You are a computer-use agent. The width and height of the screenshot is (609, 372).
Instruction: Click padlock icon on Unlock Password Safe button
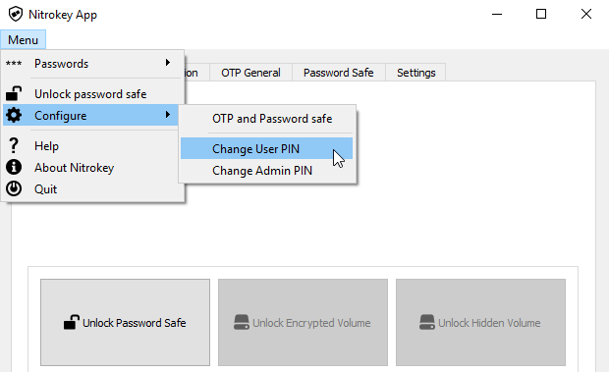click(x=72, y=322)
